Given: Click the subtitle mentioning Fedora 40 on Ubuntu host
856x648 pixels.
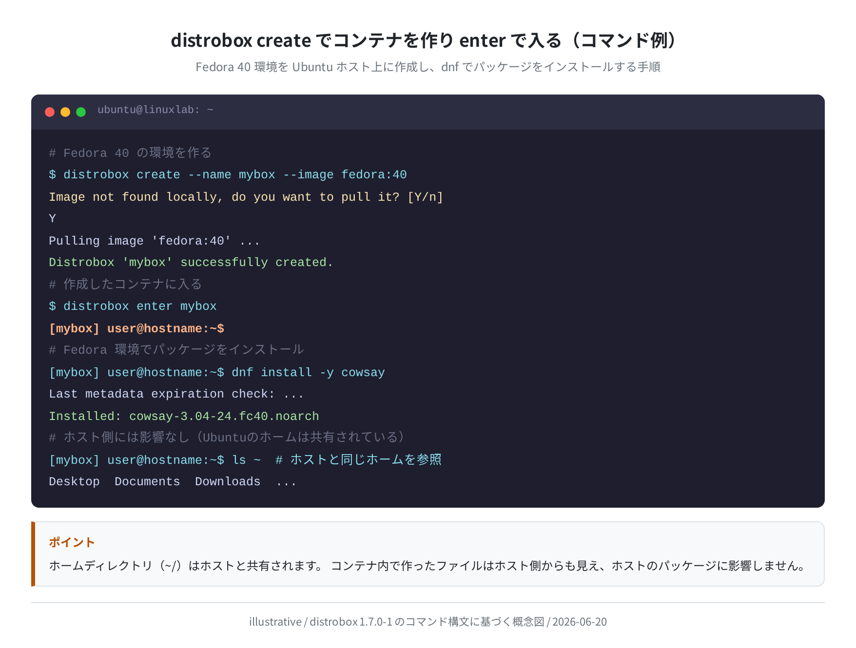Looking at the screenshot, I should (x=428, y=67).
